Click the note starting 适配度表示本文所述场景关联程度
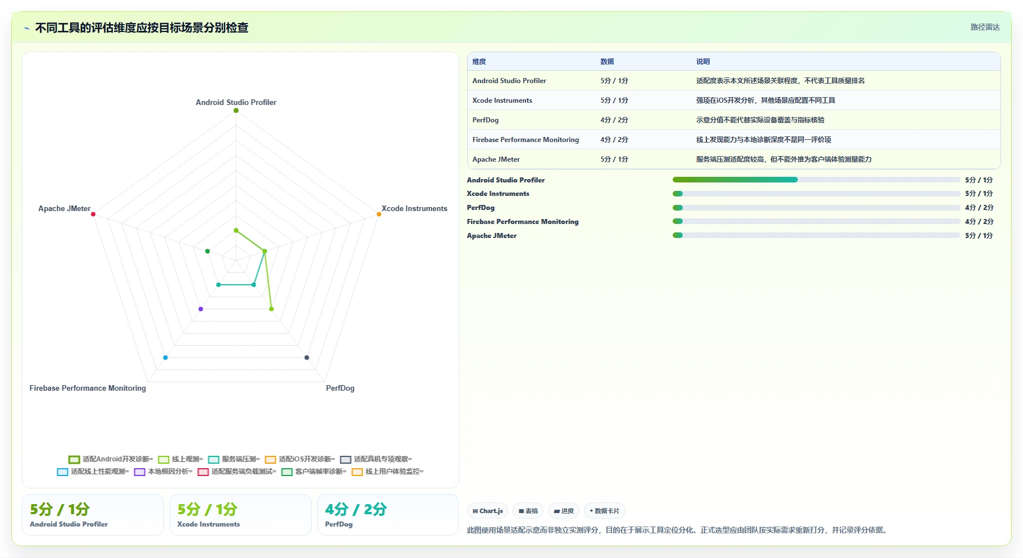 pyautogui.click(x=780, y=81)
